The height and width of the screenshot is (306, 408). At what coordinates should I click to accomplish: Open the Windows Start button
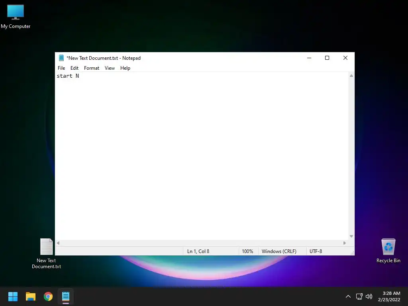13,296
